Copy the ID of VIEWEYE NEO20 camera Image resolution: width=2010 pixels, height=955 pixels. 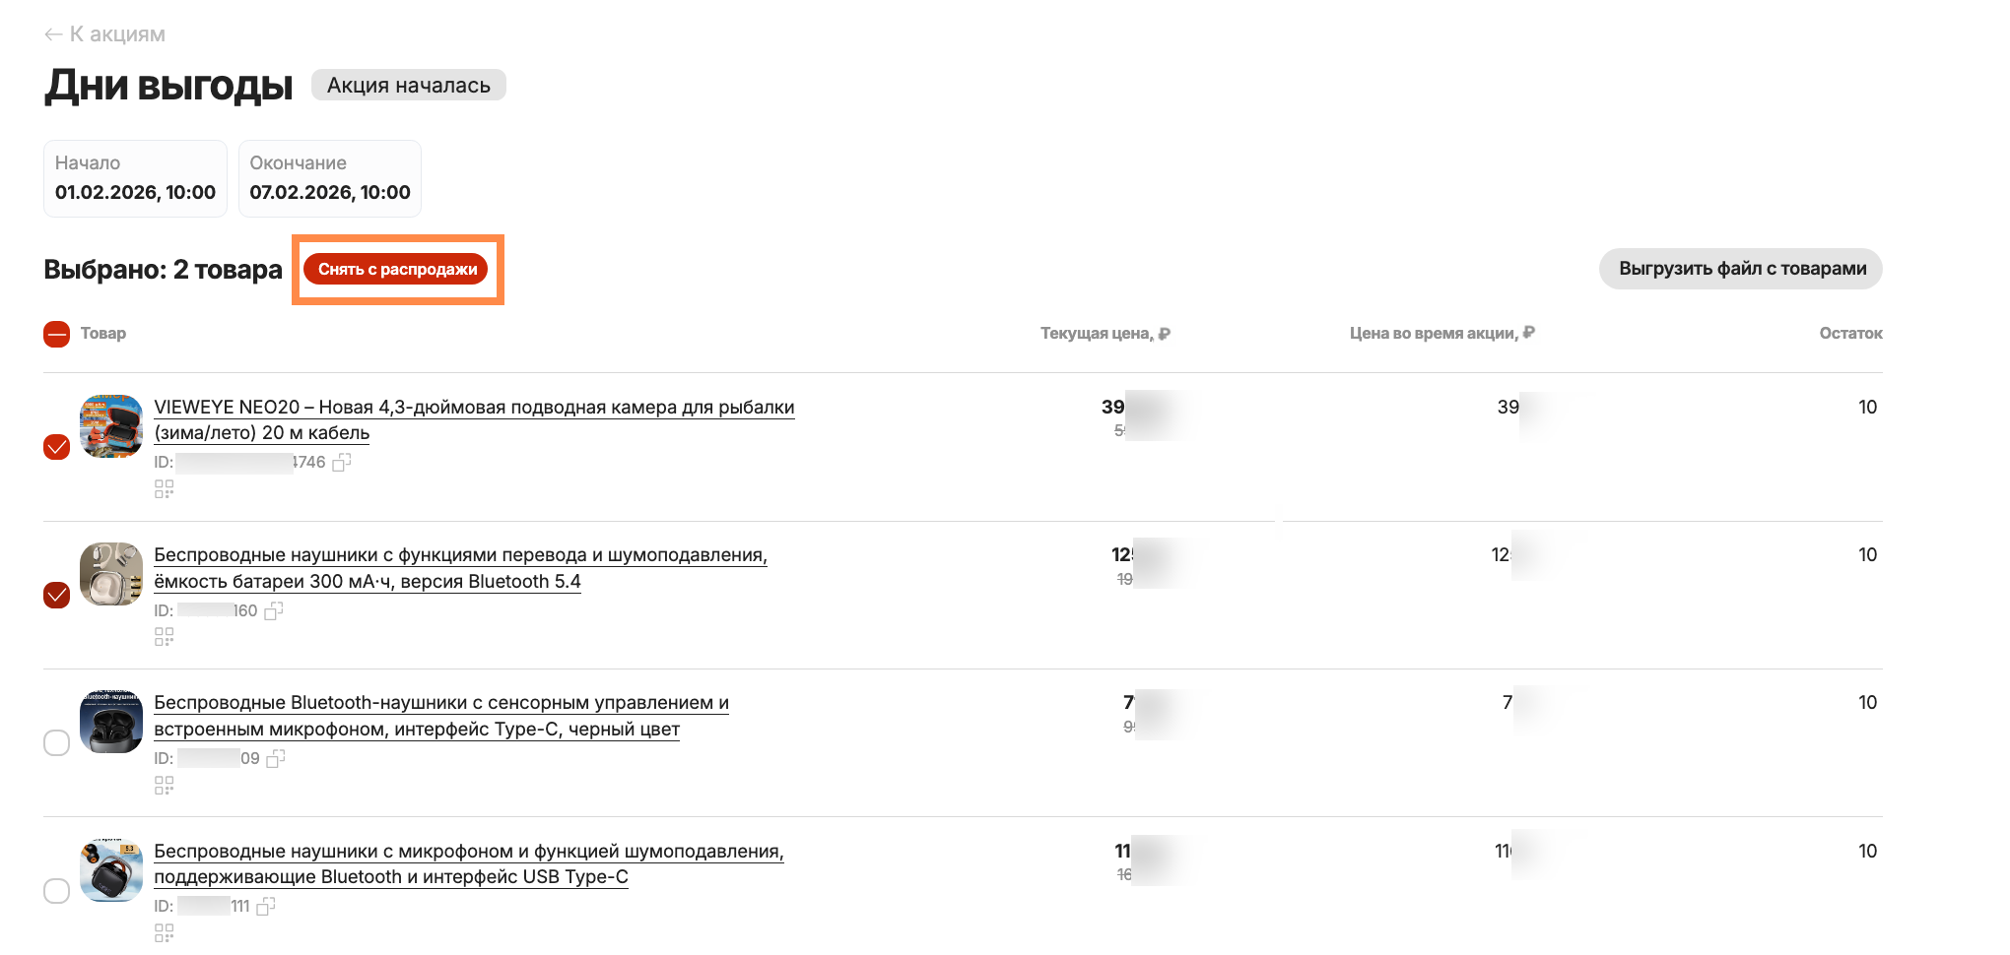[342, 462]
